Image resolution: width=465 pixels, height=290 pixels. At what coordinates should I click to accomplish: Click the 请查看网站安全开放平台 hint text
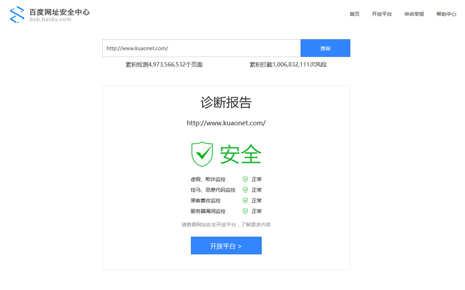(226, 225)
